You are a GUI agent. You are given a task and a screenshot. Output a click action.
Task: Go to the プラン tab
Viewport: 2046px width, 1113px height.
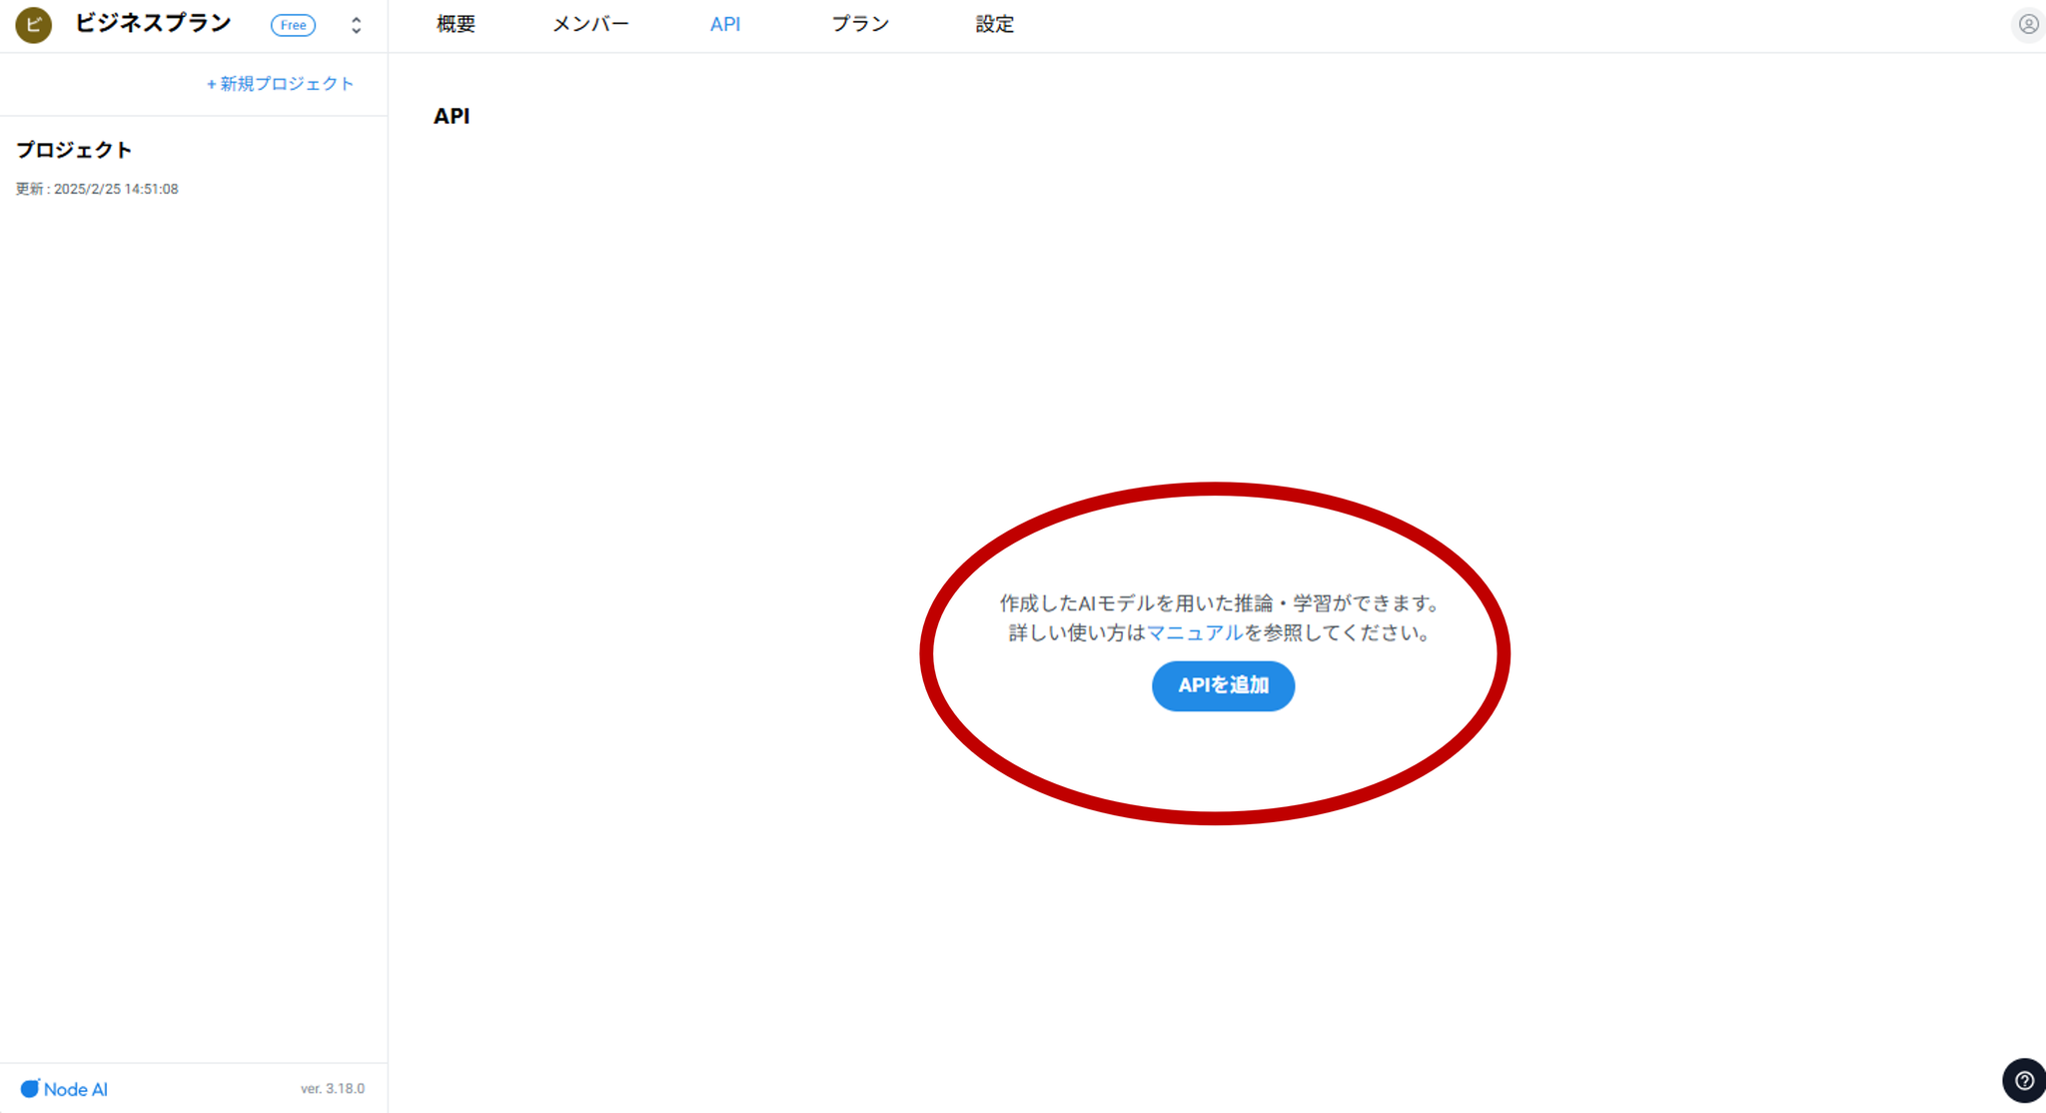tap(860, 24)
